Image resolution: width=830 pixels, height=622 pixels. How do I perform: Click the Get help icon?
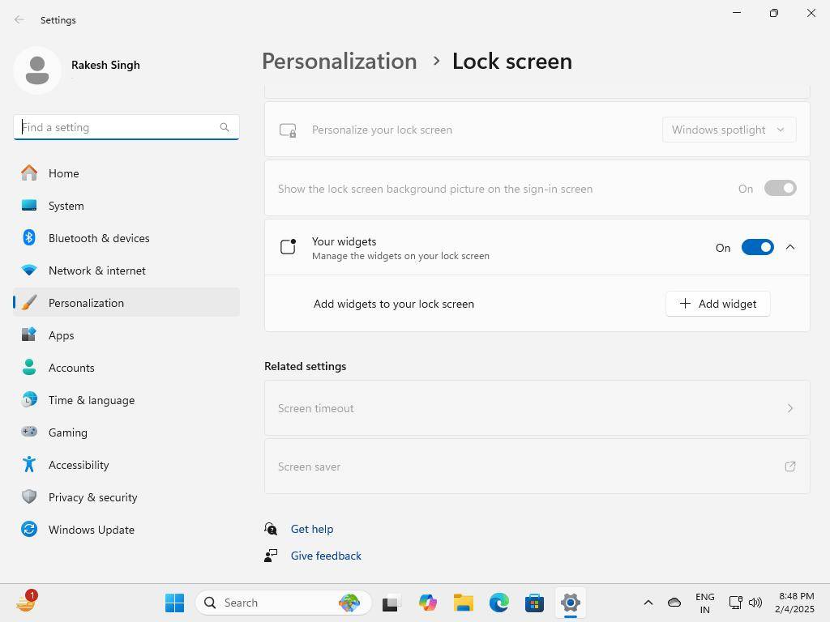pyautogui.click(x=271, y=528)
